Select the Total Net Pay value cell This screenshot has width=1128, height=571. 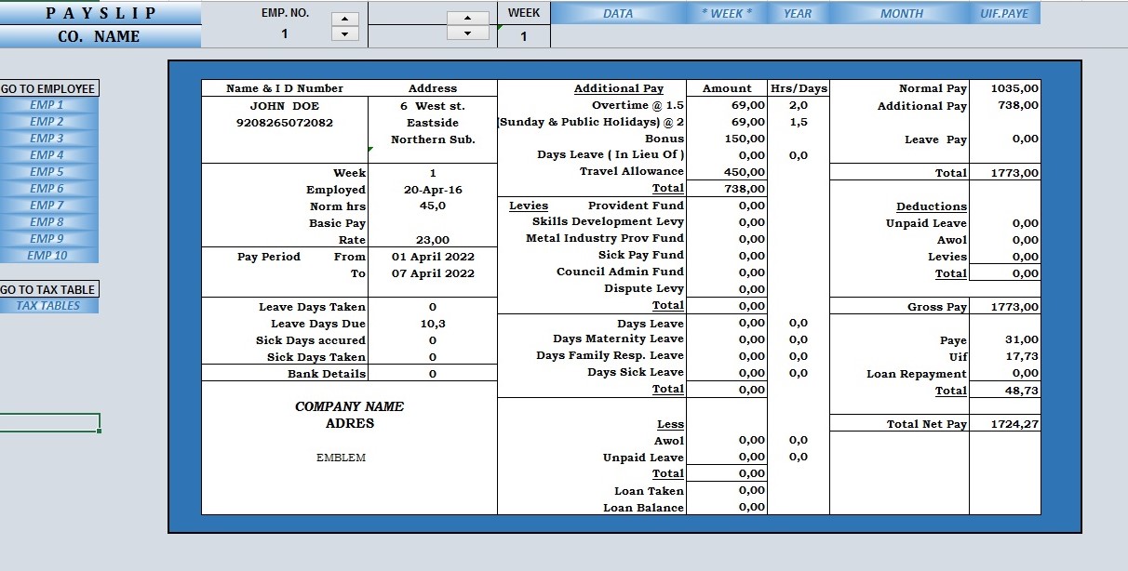1004,424
